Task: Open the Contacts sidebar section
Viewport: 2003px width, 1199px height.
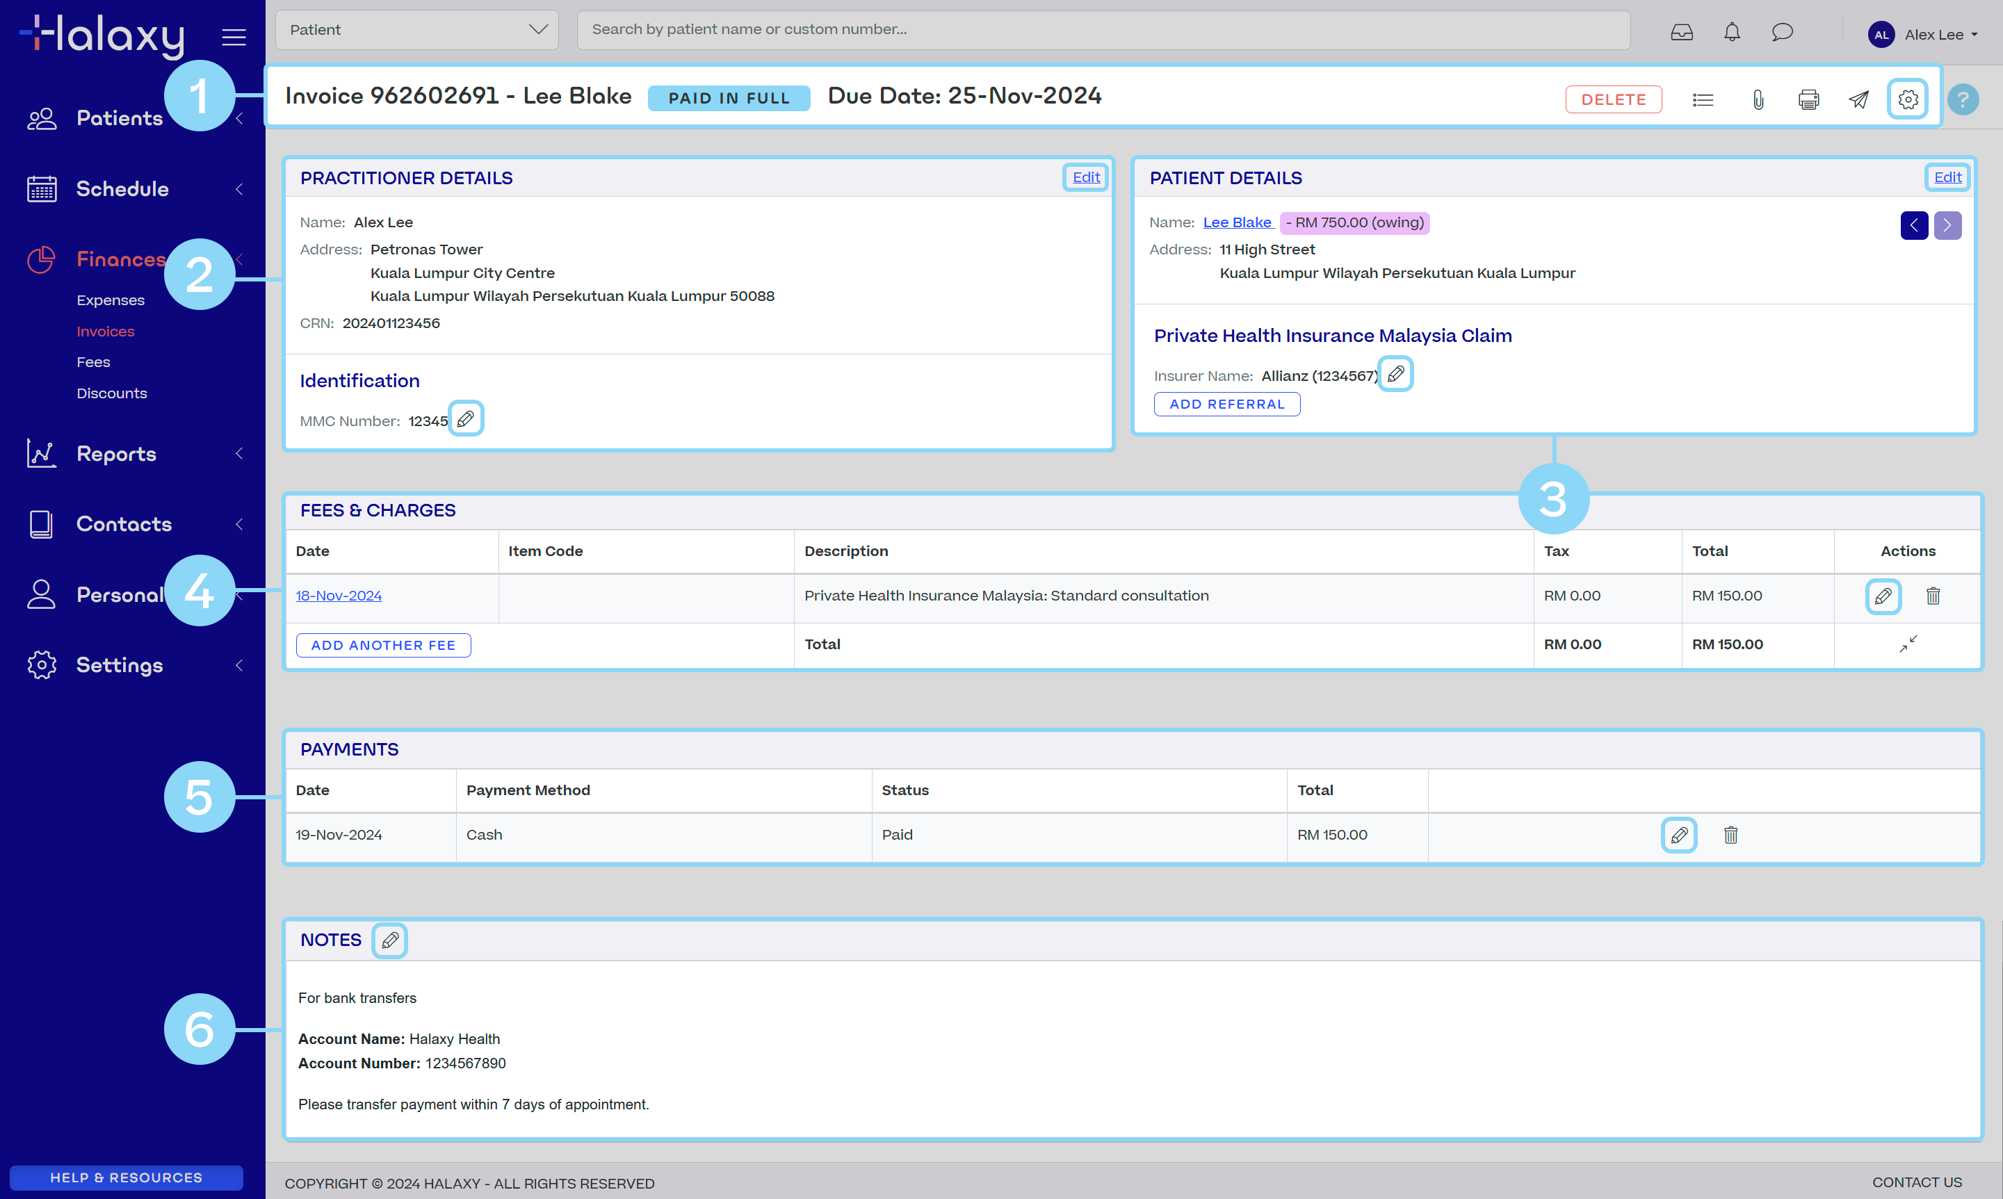Action: coord(124,524)
